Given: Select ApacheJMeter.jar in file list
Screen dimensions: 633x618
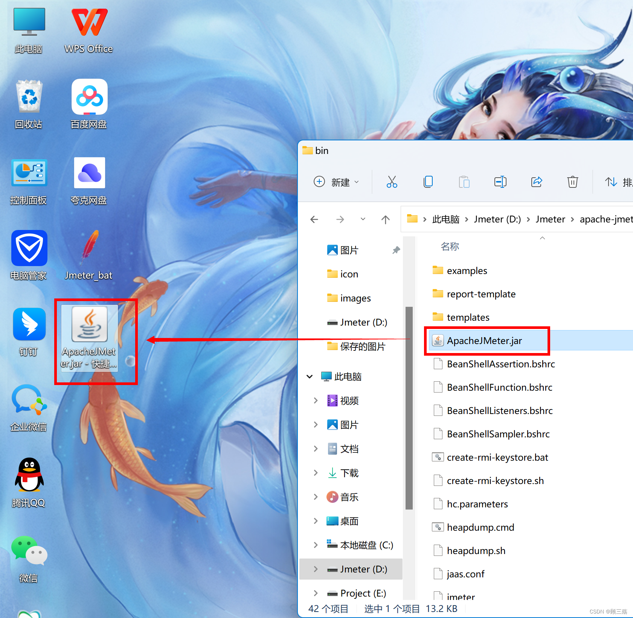Looking at the screenshot, I should tap(531, 341).
